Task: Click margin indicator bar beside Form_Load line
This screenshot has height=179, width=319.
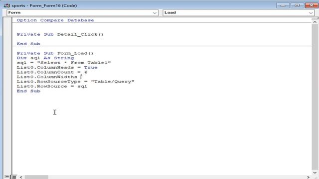Action: click(x=7, y=53)
